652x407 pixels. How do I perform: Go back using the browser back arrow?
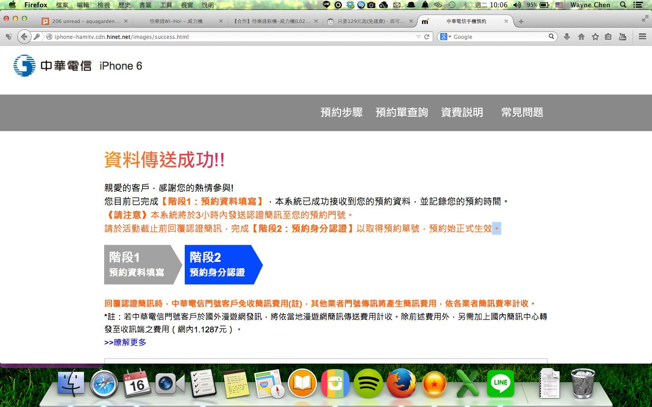coord(24,37)
